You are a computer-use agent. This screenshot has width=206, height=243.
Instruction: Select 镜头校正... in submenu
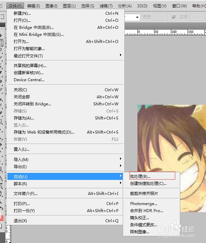(151, 218)
